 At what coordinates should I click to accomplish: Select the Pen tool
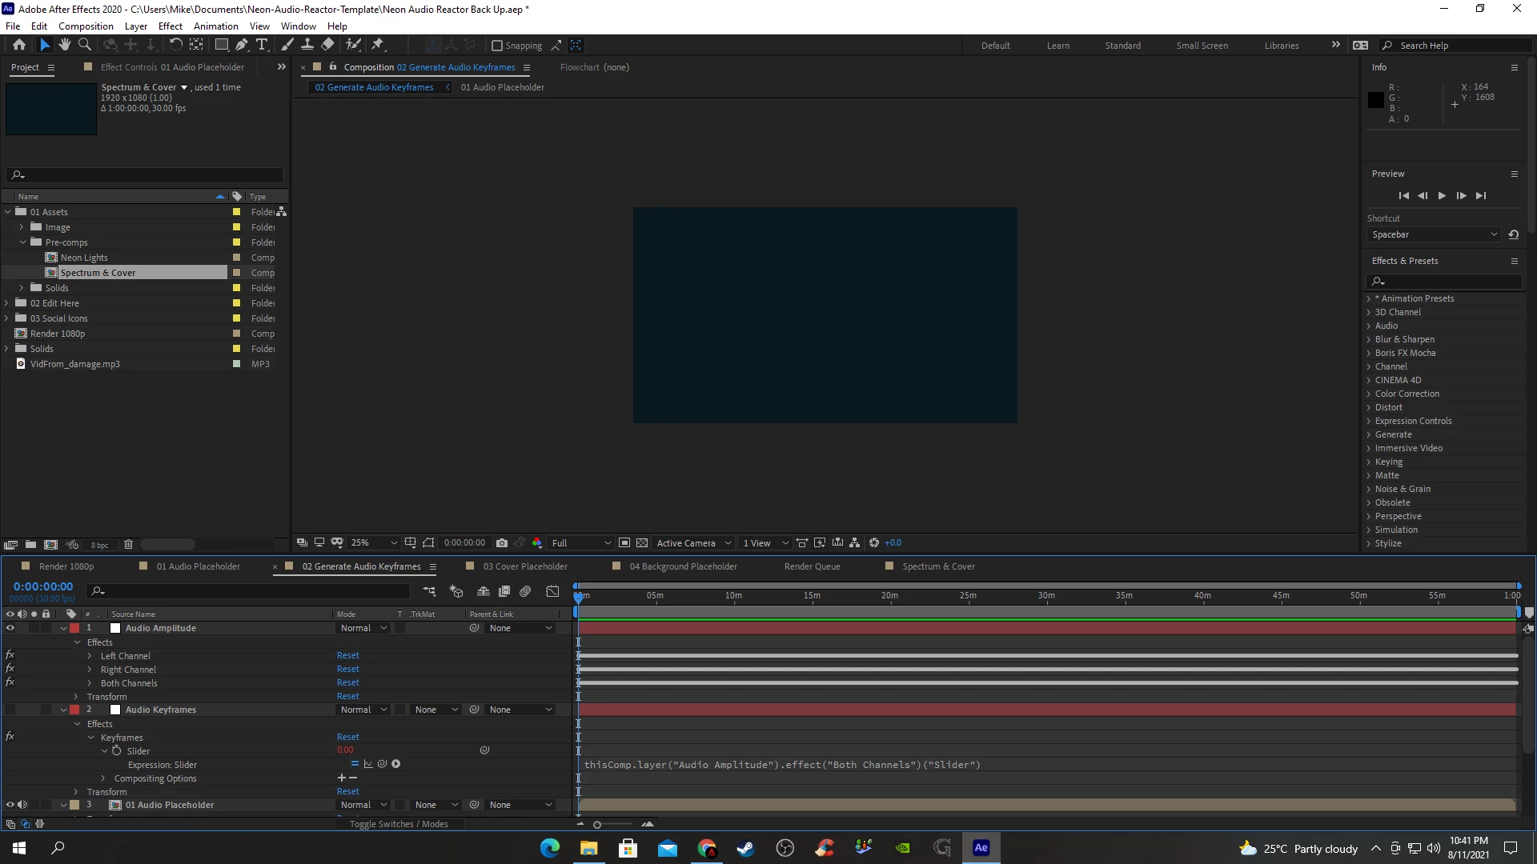tap(241, 45)
